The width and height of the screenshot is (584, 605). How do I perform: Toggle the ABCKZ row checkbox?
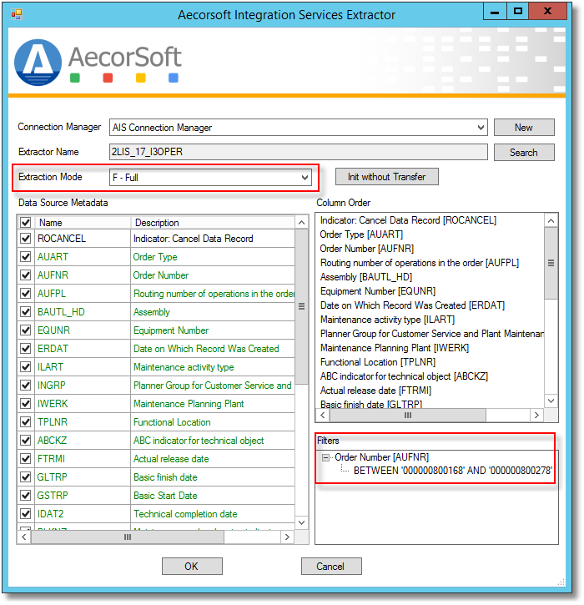pyautogui.click(x=26, y=441)
